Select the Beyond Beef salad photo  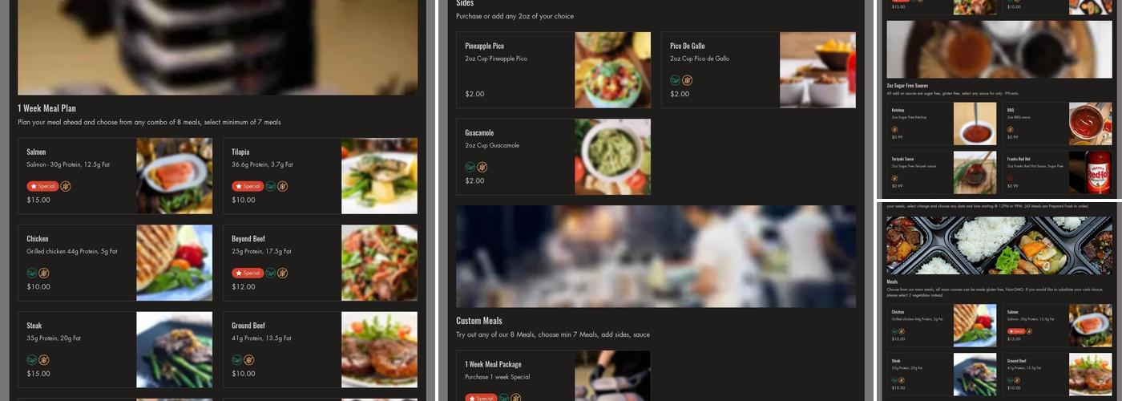tap(379, 262)
